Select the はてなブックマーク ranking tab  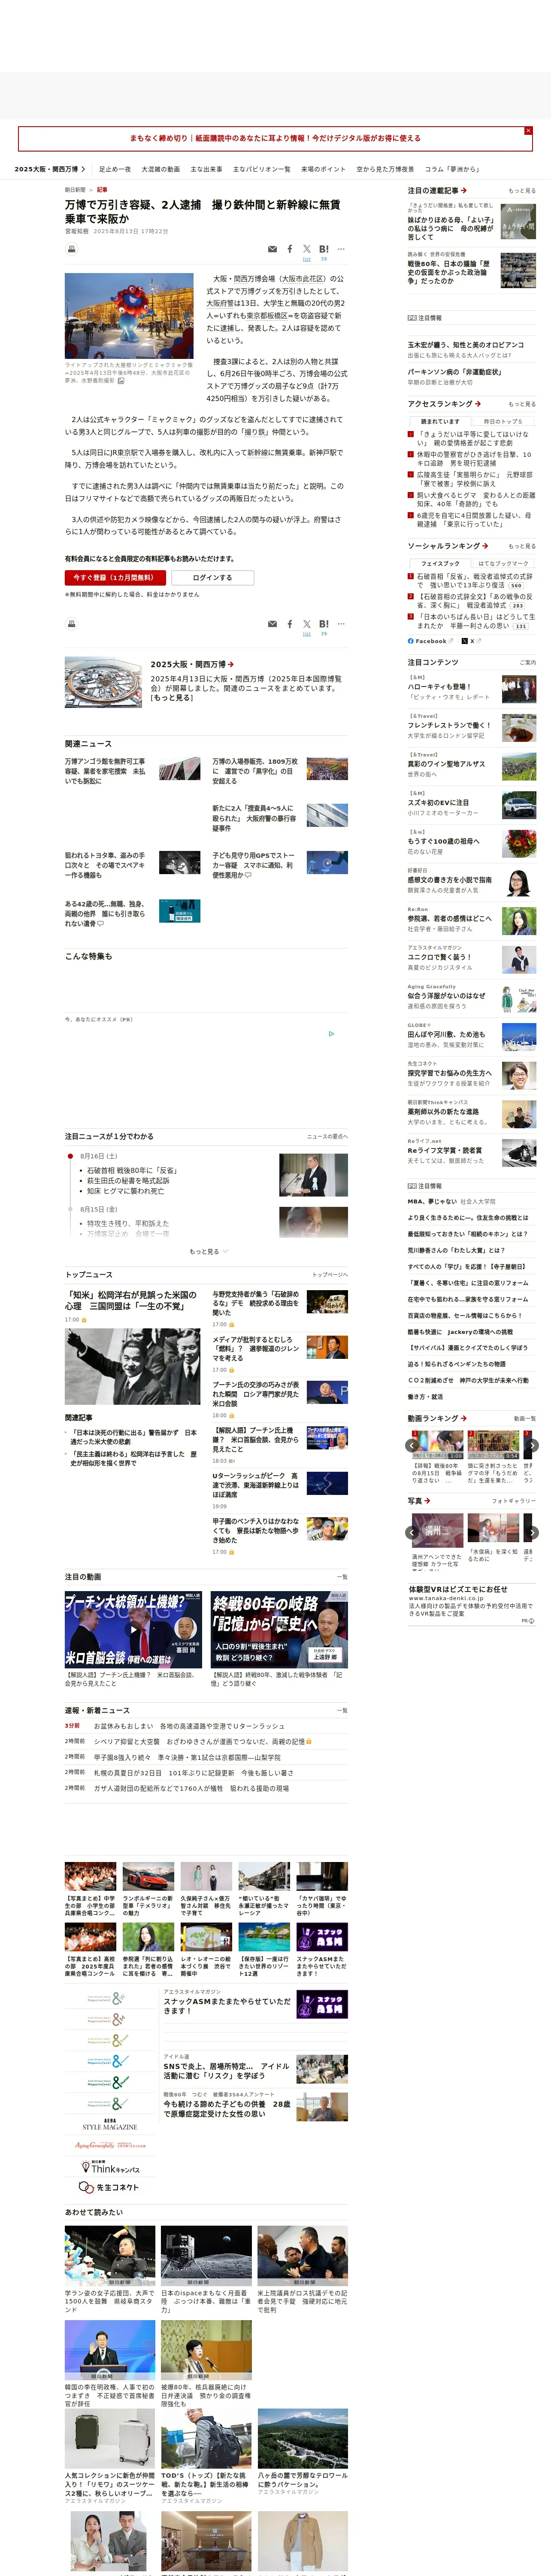503,563
